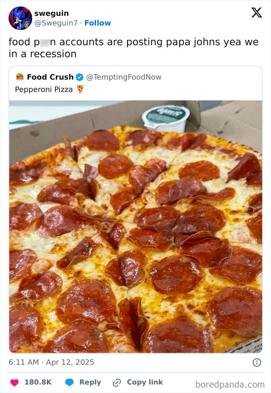Toggle following by clicking Follow

point(98,23)
